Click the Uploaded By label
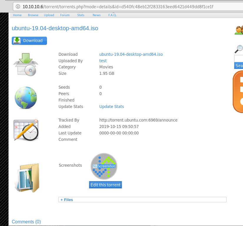 point(71,61)
